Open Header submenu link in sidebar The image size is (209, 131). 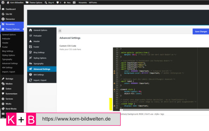point(5,43)
